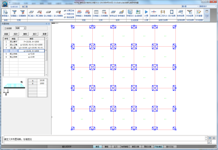Click the 删除 (delete) load button

pyautogui.click(x=25, y=34)
